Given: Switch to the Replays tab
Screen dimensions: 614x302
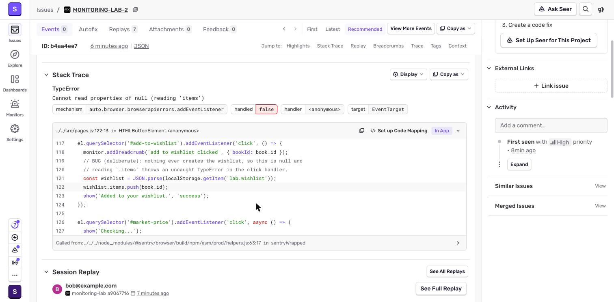Looking at the screenshot, I should point(123,29).
